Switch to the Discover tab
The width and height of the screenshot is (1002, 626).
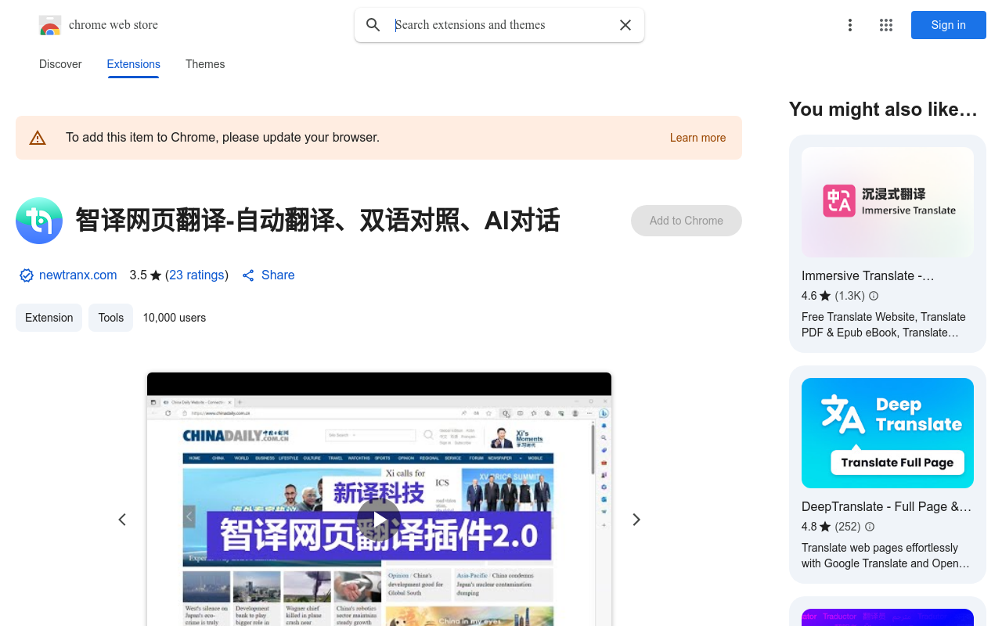(x=60, y=64)
